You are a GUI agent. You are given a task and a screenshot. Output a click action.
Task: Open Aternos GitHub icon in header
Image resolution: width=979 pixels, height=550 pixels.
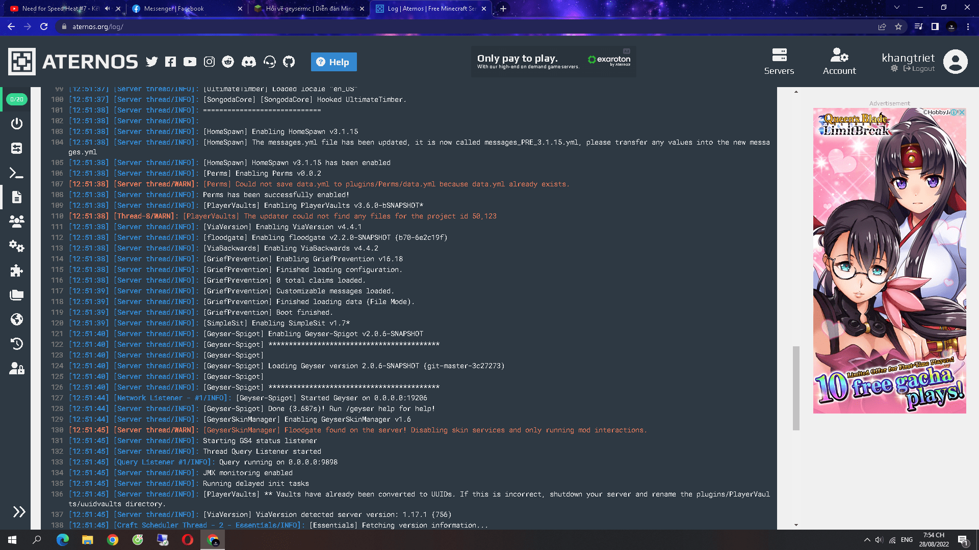(x=289, y=62)
